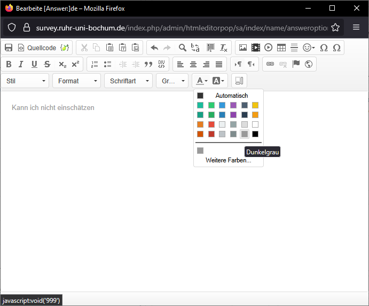The width and height of the screenshot is (369, 306).
Task: Click the Copy icon
Action: click(x=97, y=48)
